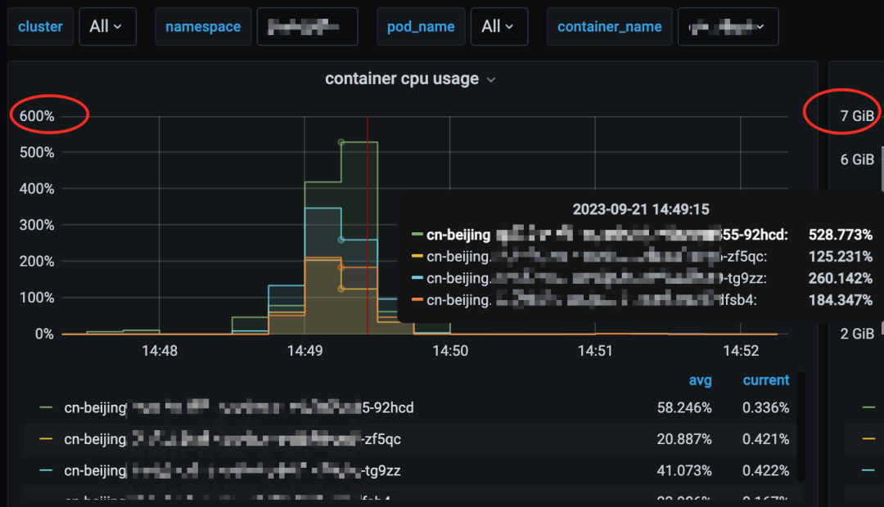Sort legend by the avg column header
Viewport: 884px width, 507px height.
[700, 380]
